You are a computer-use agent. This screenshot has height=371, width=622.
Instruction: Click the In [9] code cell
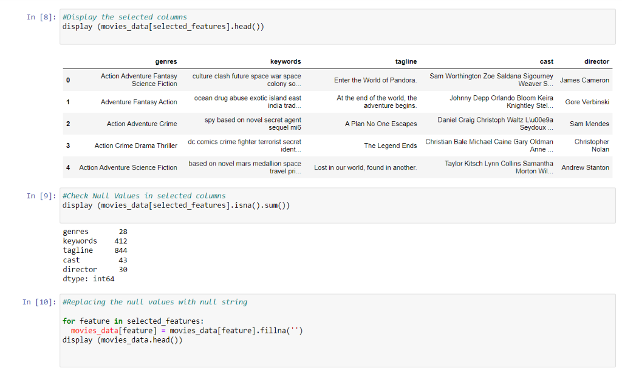coord(338,206)
